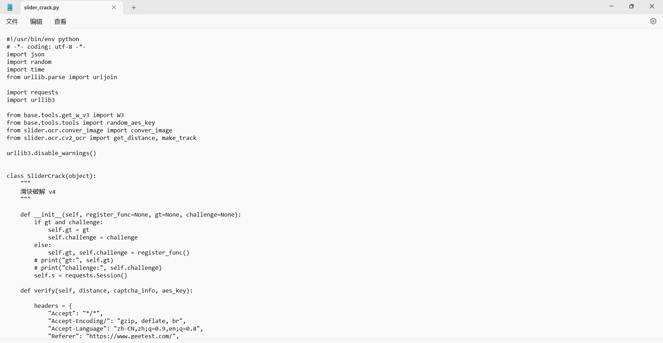
Task: Click the 'def __init__' definition line
Action: 131,215
